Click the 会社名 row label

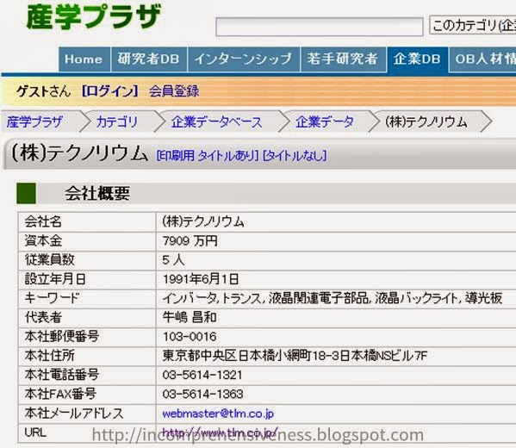[43, 222]
